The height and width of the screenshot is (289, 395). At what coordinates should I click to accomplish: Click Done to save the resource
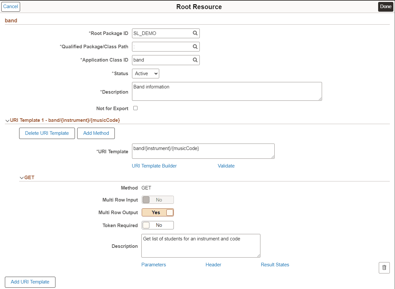pyautogui.click(x=385, y=6)
